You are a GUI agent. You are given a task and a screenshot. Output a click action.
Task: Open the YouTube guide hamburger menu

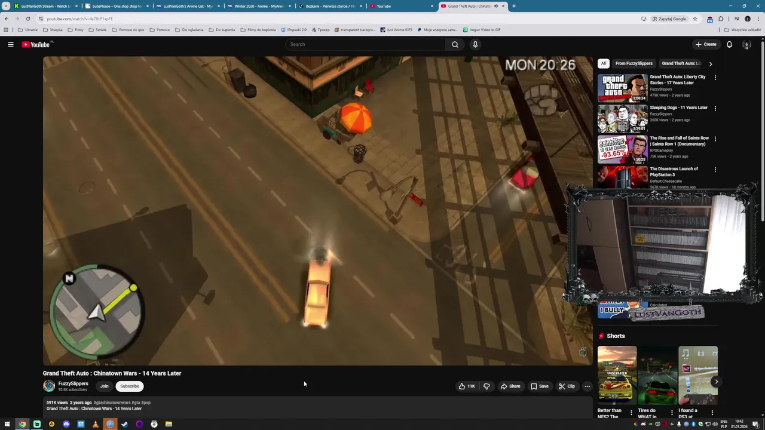point(11,44)
